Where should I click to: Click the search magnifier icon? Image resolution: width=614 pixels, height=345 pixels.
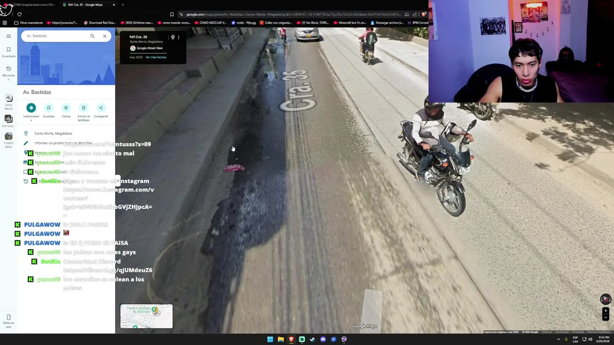click(x=92, y=36)
